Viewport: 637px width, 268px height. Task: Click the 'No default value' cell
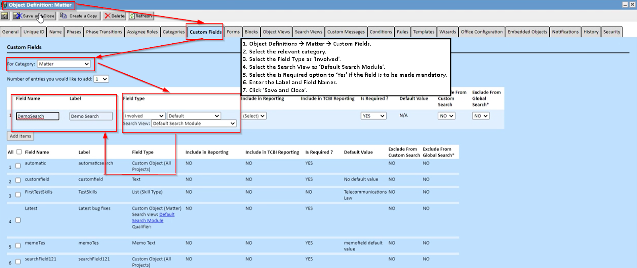(x=361, y=179)
